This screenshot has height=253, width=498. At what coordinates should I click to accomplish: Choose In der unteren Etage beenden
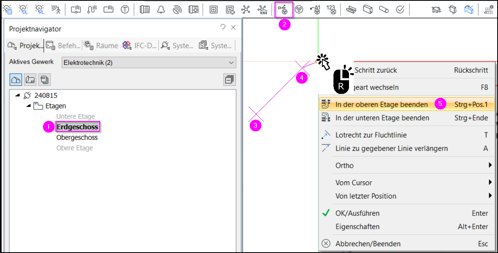pos(407,118)
